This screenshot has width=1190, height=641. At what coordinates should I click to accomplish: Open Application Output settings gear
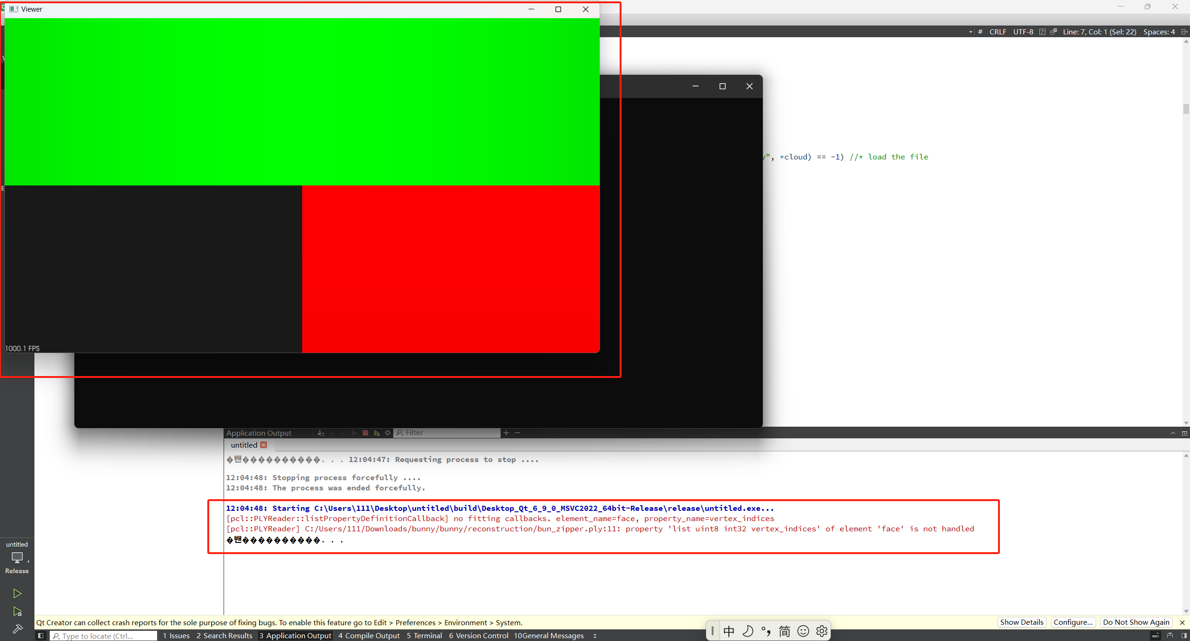click(x=388, y=433)
